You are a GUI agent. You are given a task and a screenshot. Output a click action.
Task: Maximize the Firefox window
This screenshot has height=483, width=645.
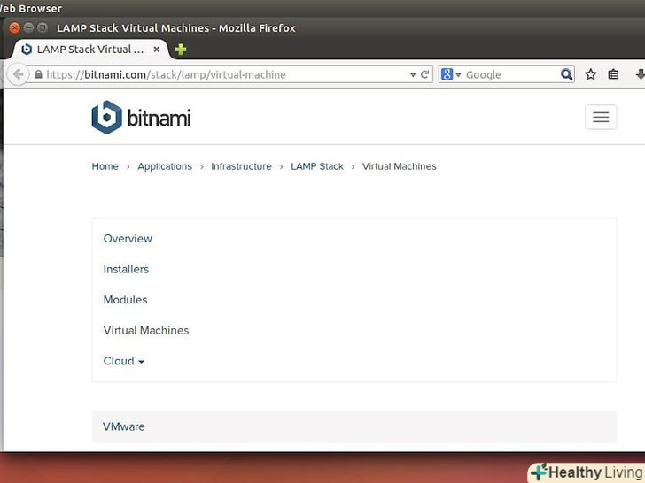43,28
